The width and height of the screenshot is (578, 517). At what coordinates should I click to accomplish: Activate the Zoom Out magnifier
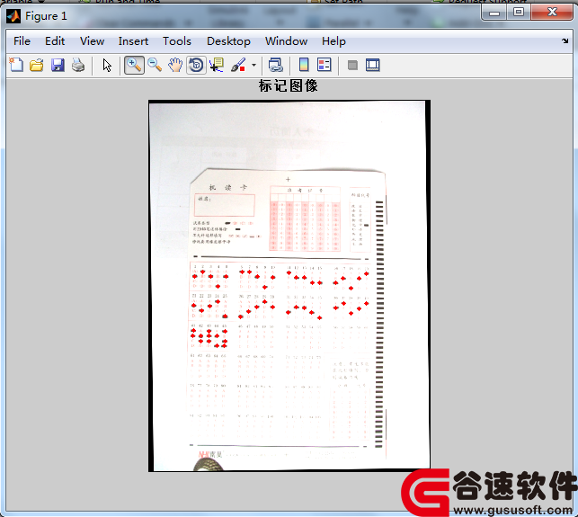coord(155,65)
